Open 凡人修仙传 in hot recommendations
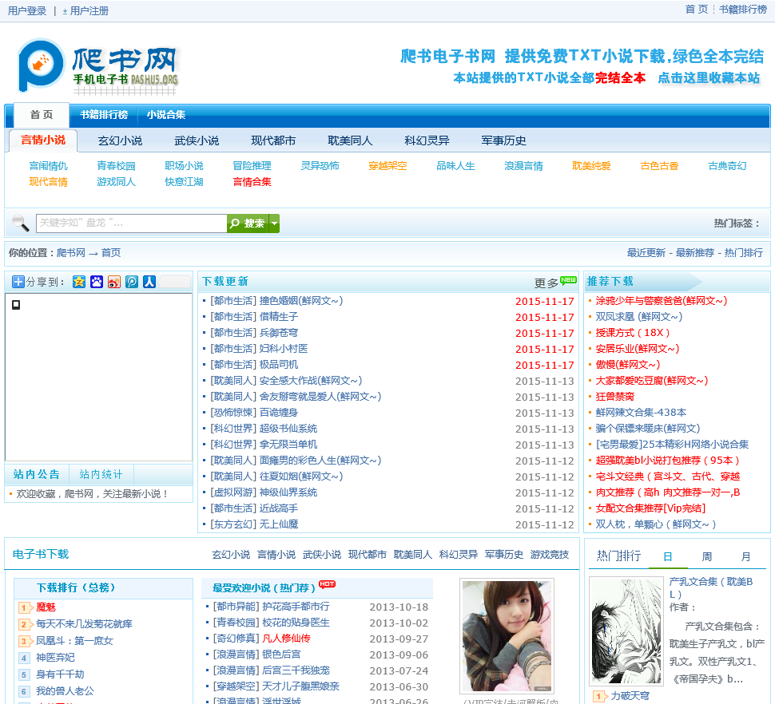This screenshot has width=775, height=704. coord(286,639)
